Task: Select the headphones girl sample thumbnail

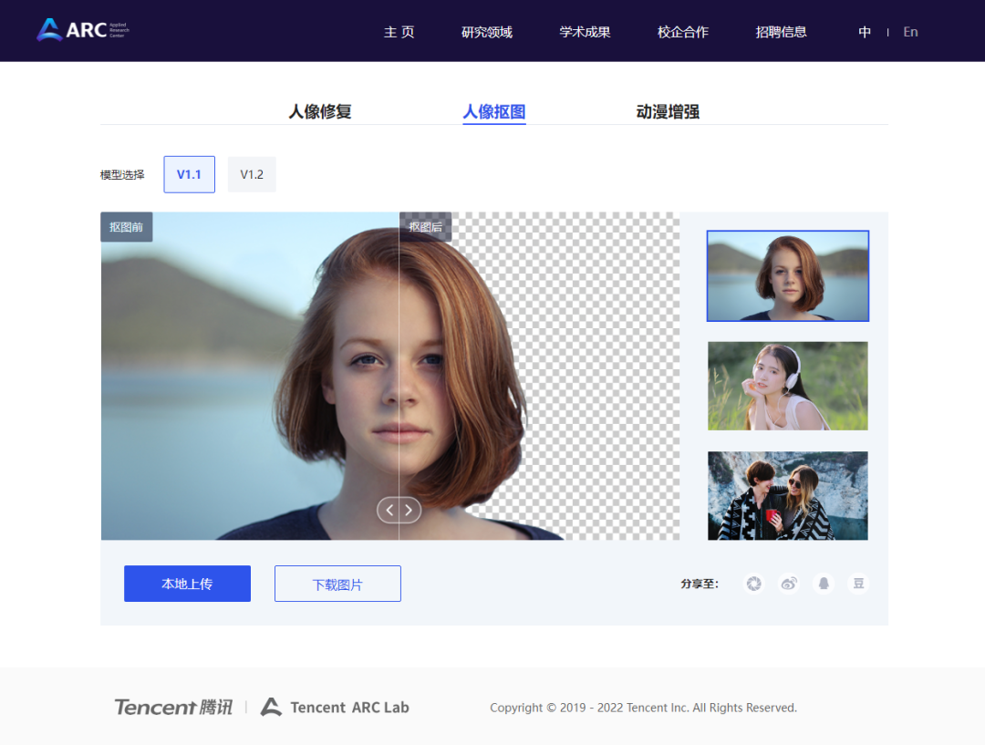Action: tap(787, 386)
